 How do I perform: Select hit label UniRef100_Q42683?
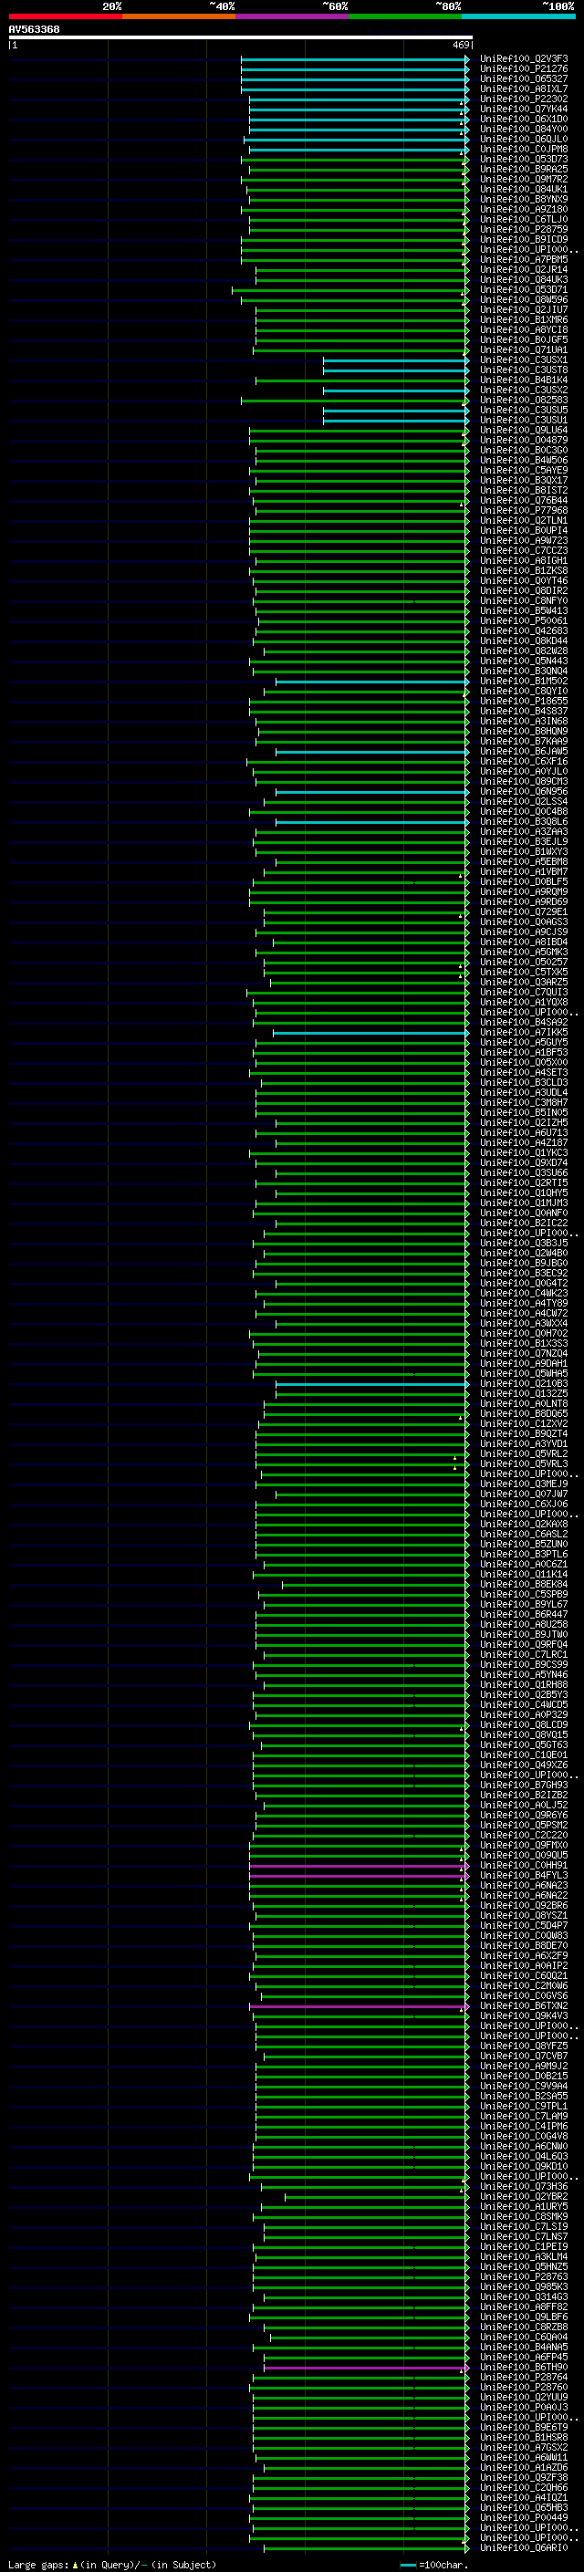click(x=524, y=631)
